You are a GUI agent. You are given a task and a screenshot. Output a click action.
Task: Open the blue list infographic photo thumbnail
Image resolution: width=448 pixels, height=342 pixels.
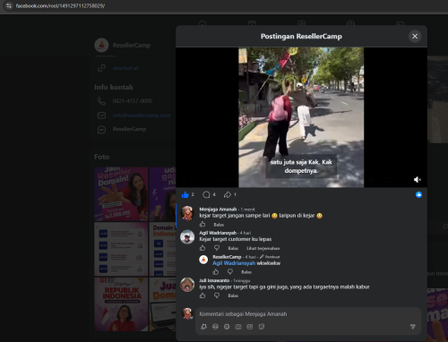121,249
